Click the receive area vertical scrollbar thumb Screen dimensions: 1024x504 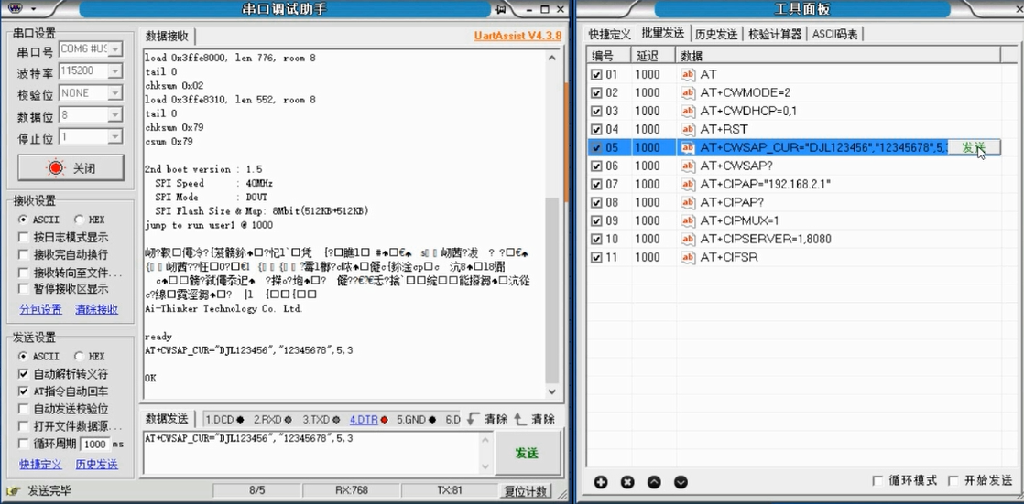pos(552,290)
